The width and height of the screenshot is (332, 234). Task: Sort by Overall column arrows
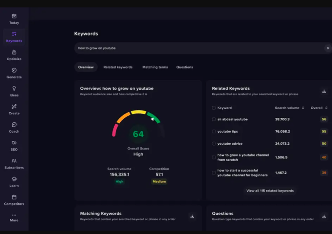point(326,108)
